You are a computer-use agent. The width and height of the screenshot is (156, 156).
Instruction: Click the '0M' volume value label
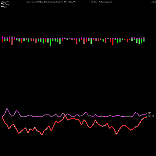(149, 113)
